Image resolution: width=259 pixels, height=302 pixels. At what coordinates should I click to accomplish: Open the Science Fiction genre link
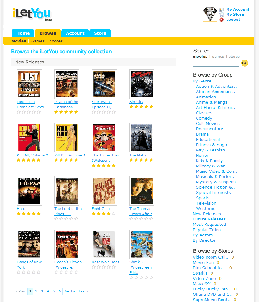pyautogui.click(x=215, y=187)
